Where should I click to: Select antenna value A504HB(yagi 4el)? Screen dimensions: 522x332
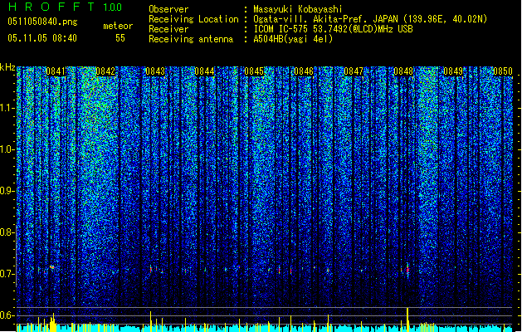pyautogui.click(x=293, y=39)
